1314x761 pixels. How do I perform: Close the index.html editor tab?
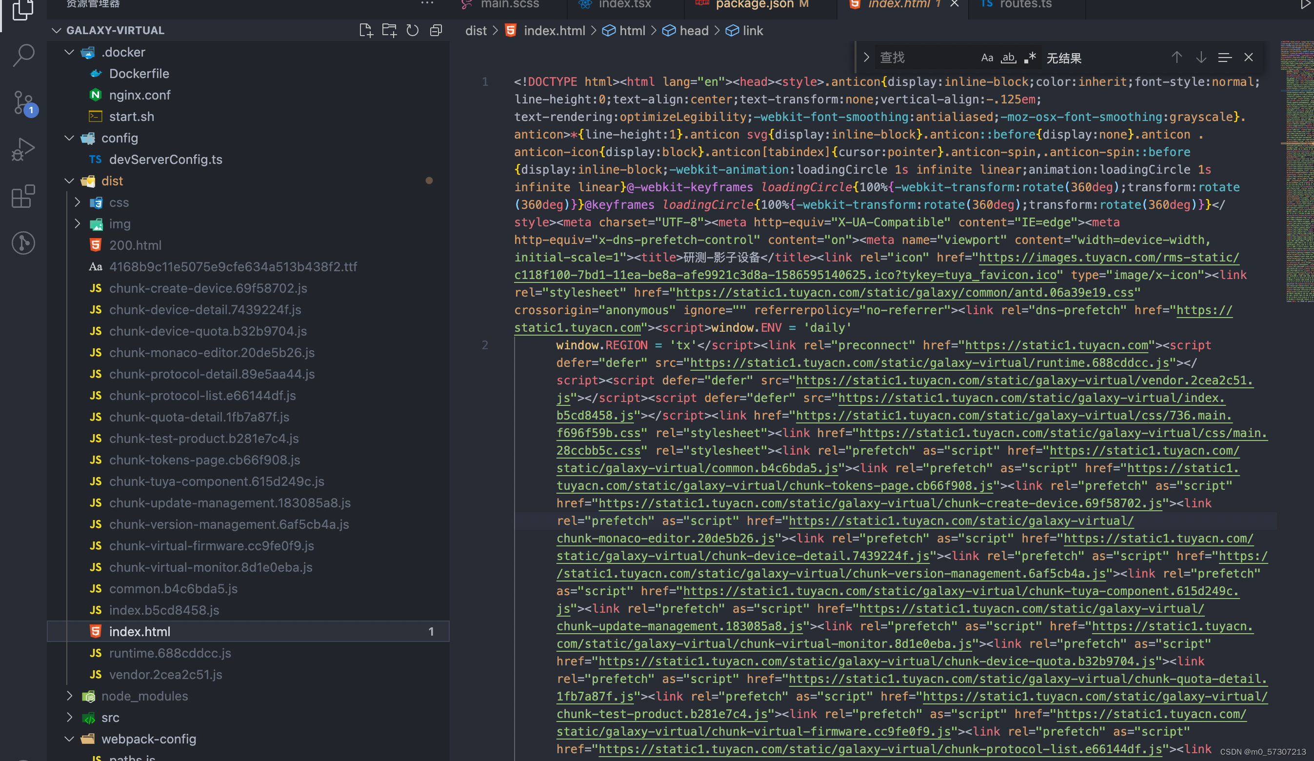click(954, 4)
